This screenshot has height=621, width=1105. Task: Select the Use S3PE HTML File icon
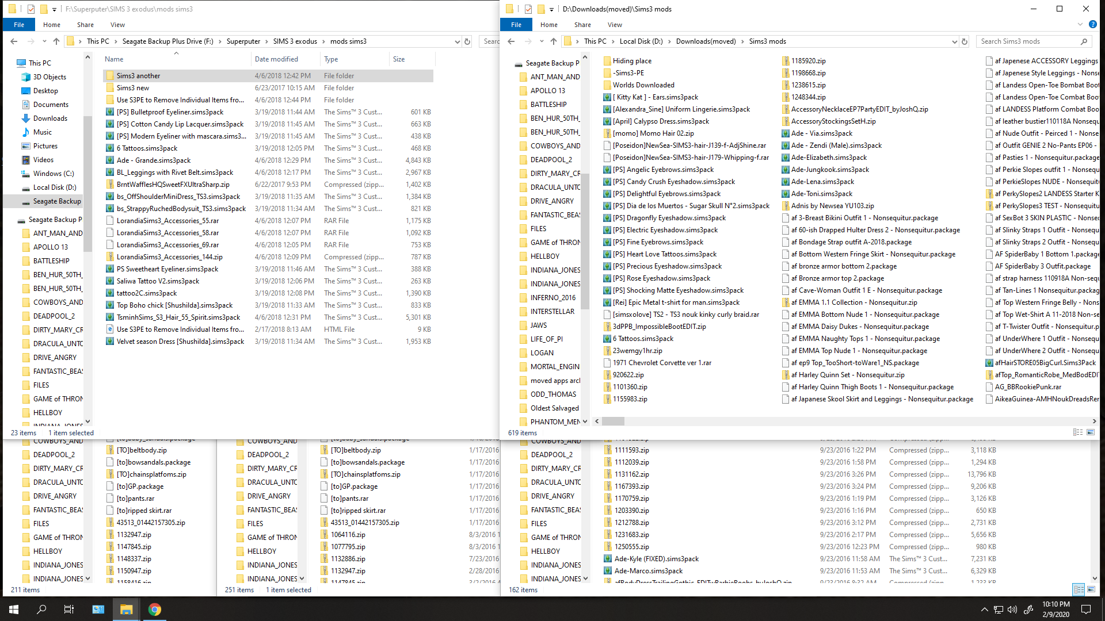(x=109, y=329)
